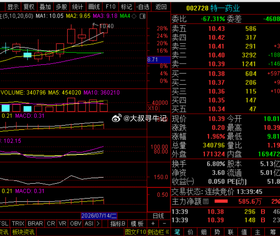Click the 卖一 price 10.39
This screenshot has height=236, width=280.
216,64
